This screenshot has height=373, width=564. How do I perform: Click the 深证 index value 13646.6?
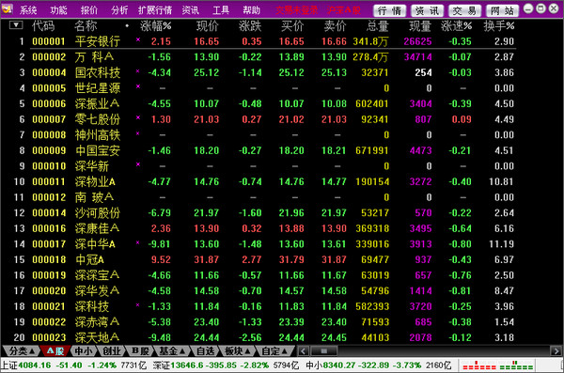coord(187,365)
